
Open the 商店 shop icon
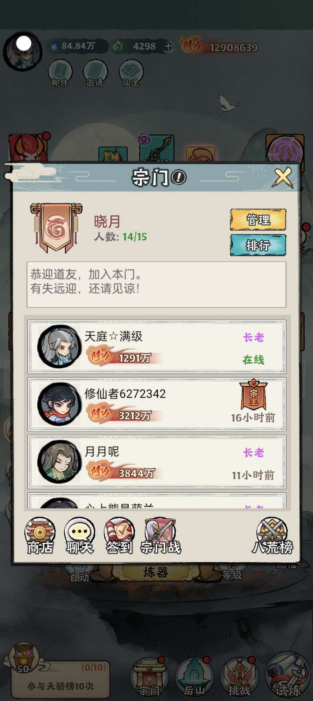40,536
